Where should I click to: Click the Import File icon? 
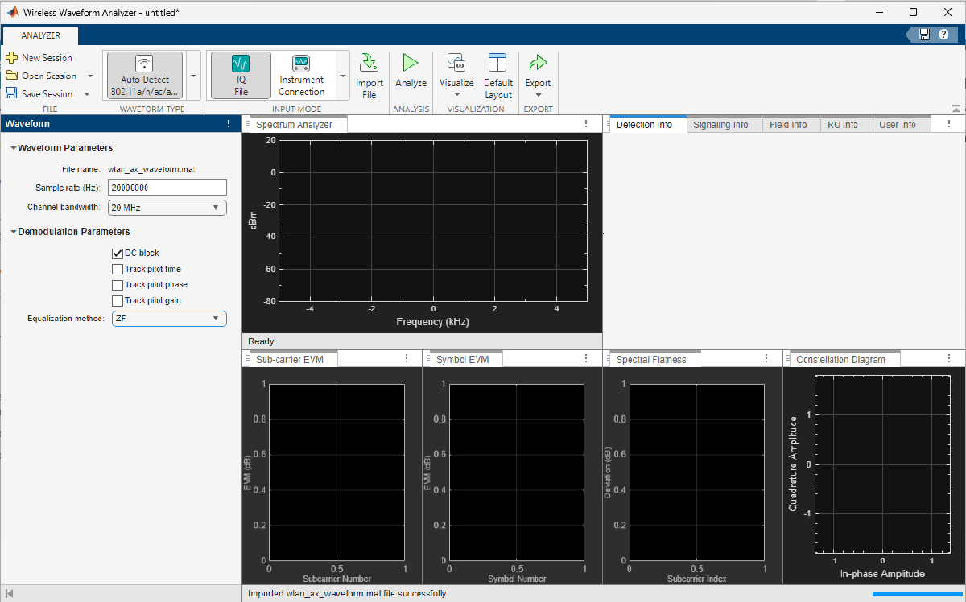click(369, 64)
